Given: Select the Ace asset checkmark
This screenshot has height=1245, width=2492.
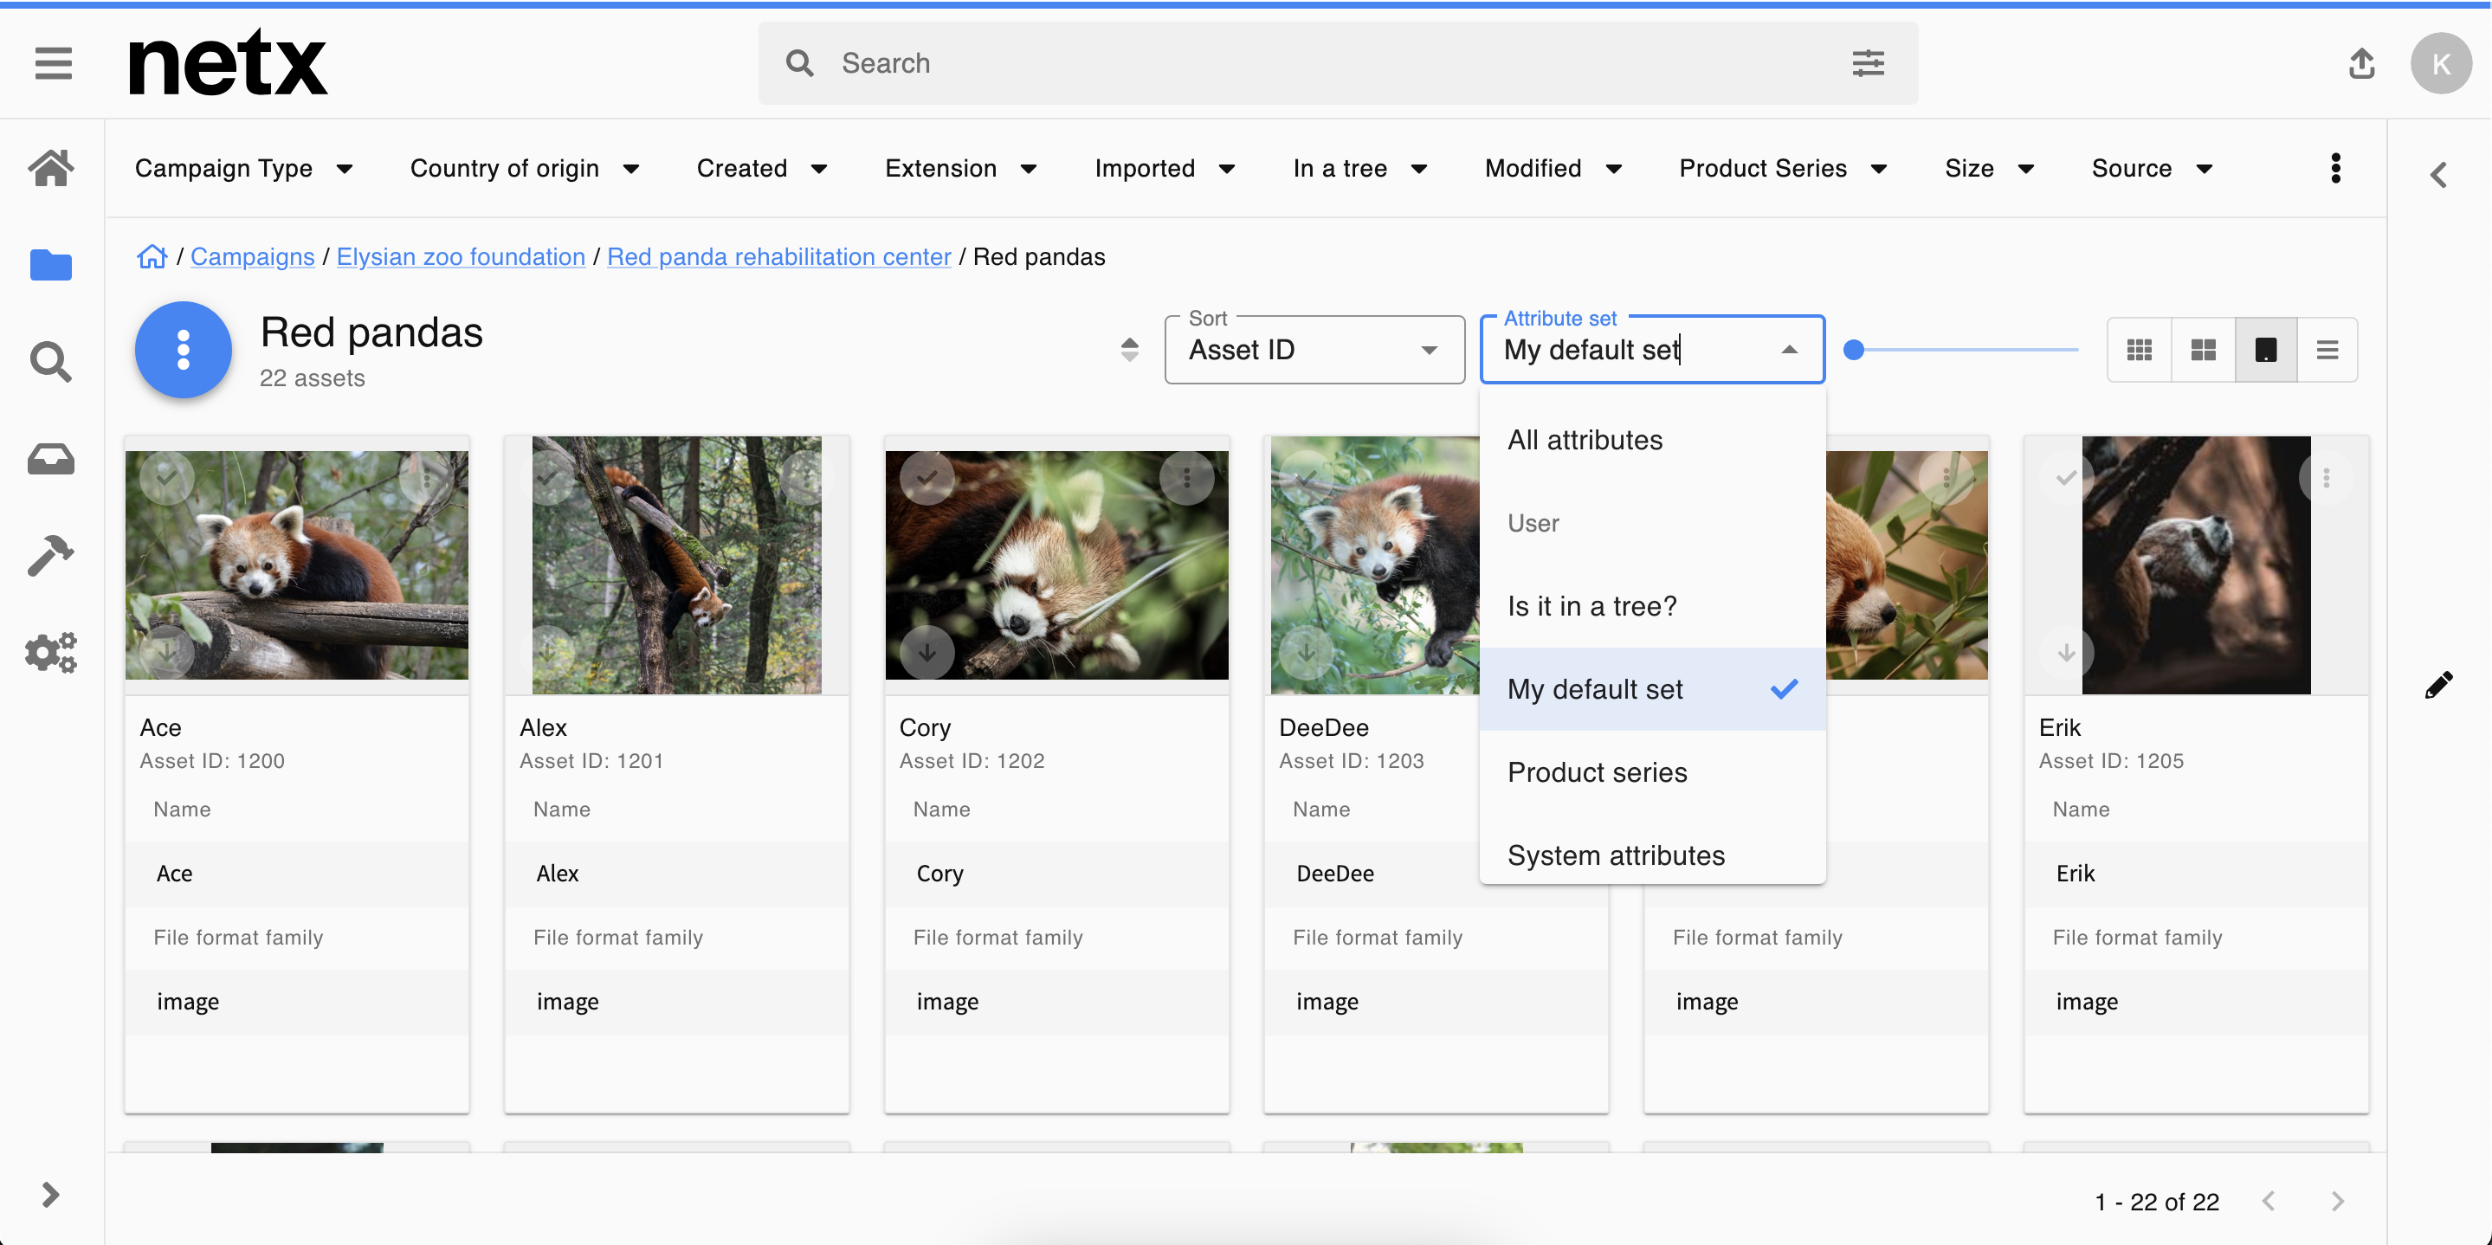Looking at the screenshot, I should 167,477.
